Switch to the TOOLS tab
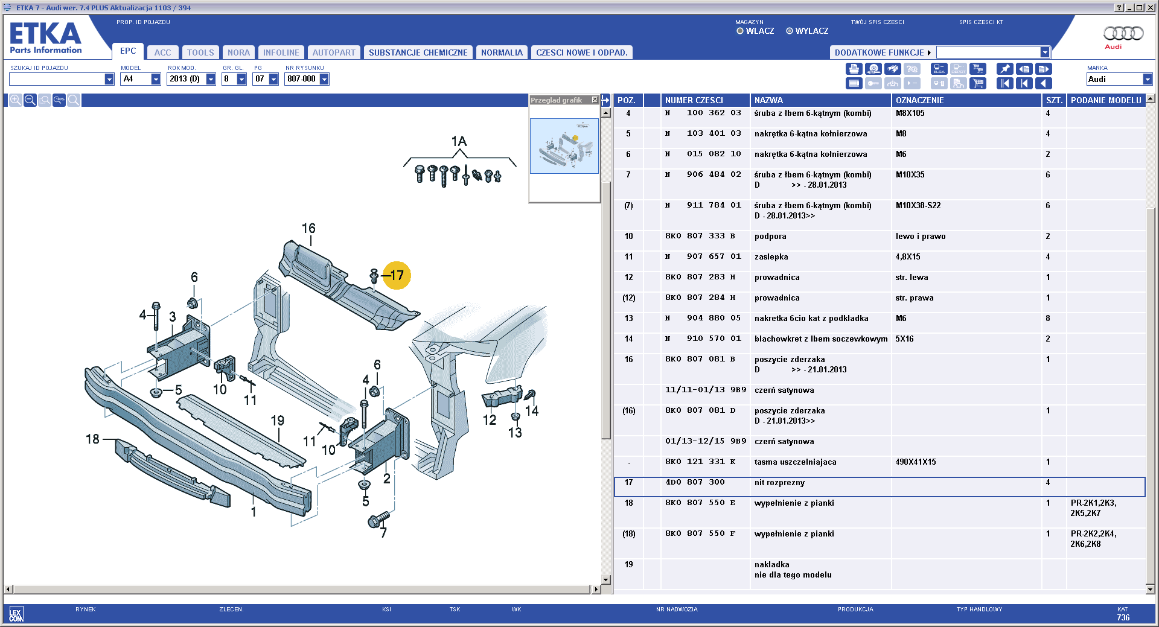 pos(200,53)
